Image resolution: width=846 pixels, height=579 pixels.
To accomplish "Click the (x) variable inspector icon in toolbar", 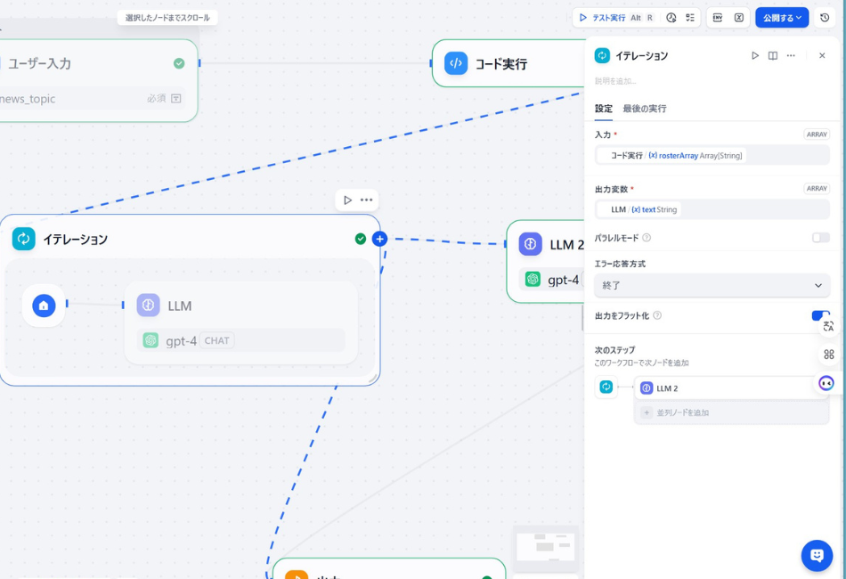I will (739, 18).
